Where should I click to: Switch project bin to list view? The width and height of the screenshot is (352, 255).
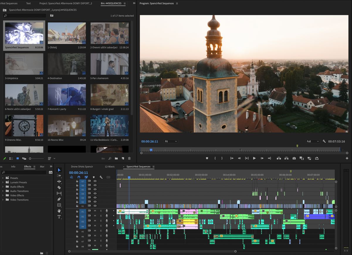11,158
